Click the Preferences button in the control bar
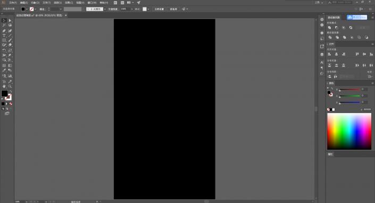The image size is (375, 203). pos(173,9)
